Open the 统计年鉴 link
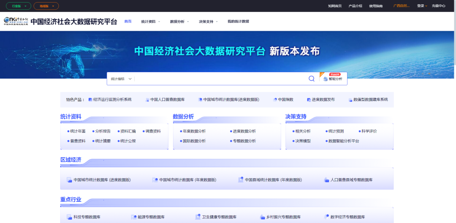Image resolution: width=456 pixels, height=223 pixels. (x=78, y=131)
